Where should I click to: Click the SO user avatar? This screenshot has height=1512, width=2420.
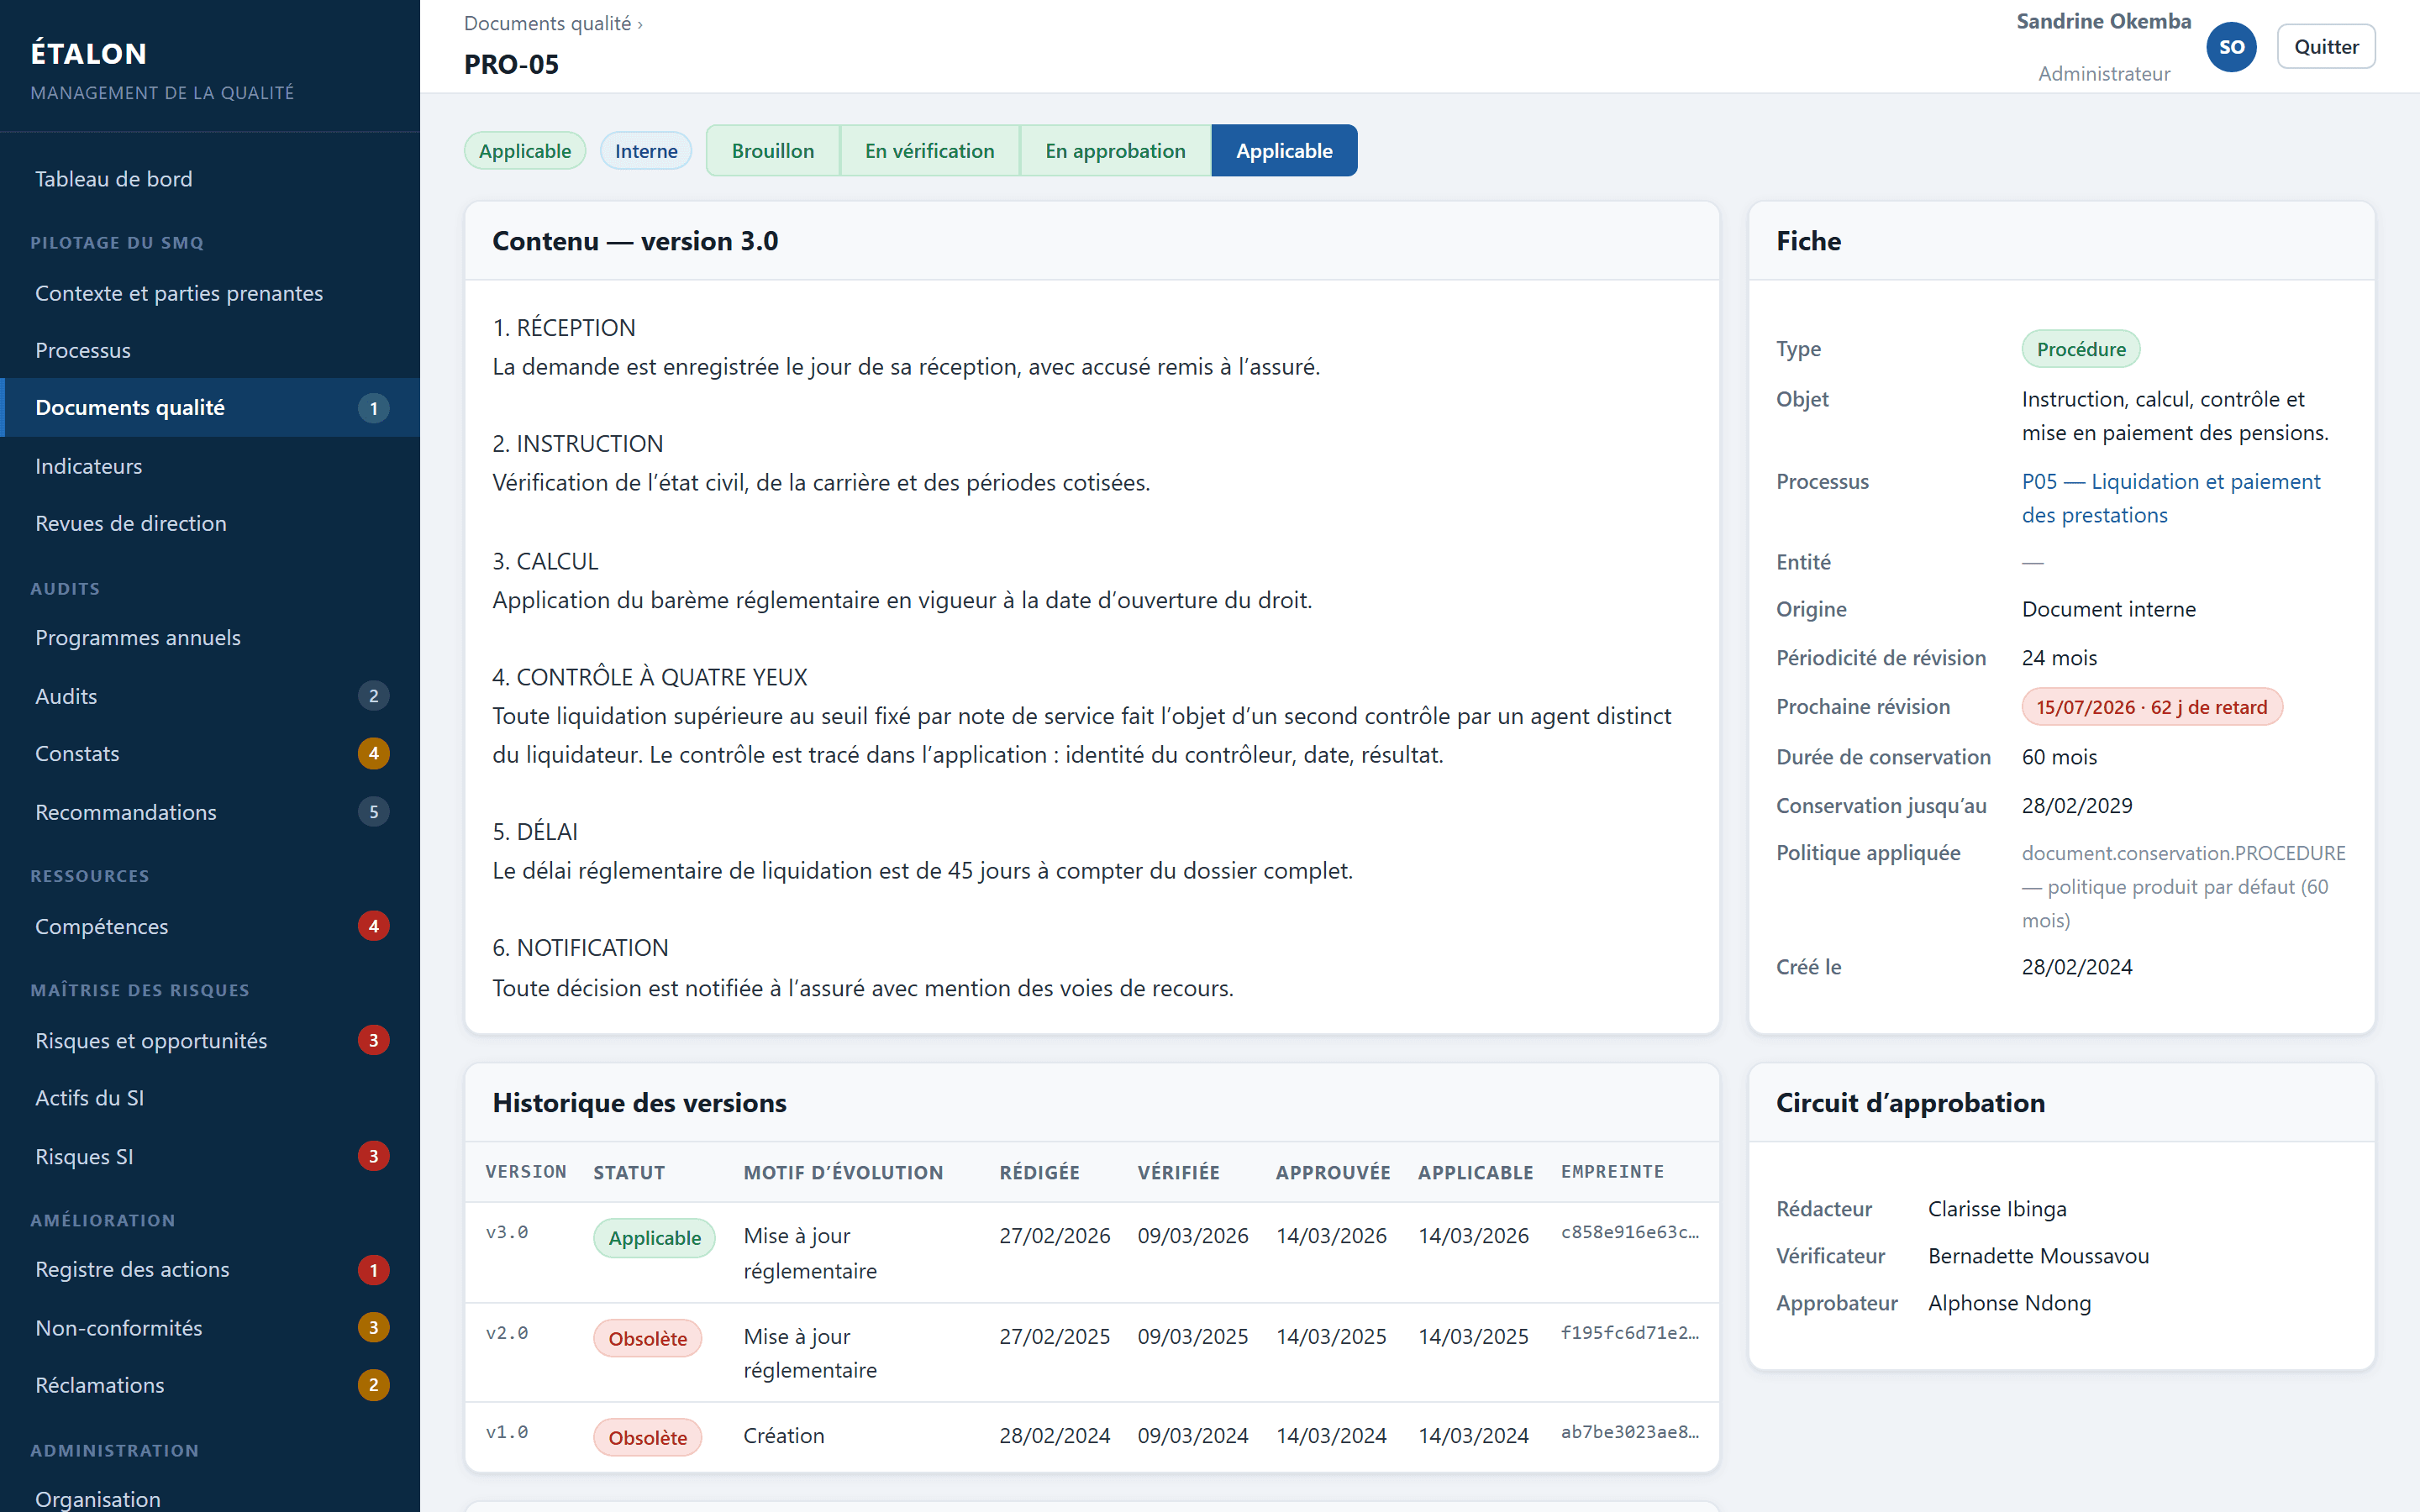[2231, 47]
